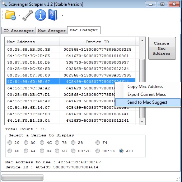Viewport: 182px width, 182px height.
Task: Select the 04 series radio button
Action: 42,151
